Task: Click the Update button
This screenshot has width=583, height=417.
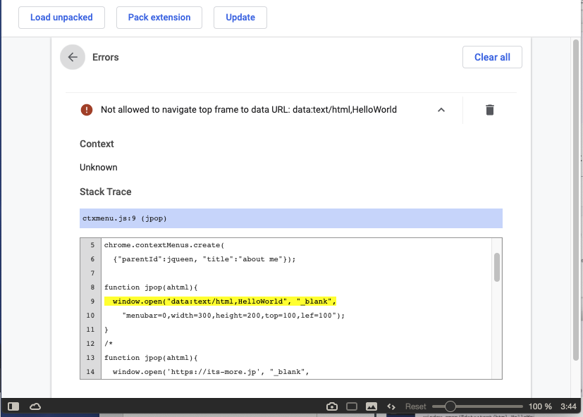Action: point(240,18)
